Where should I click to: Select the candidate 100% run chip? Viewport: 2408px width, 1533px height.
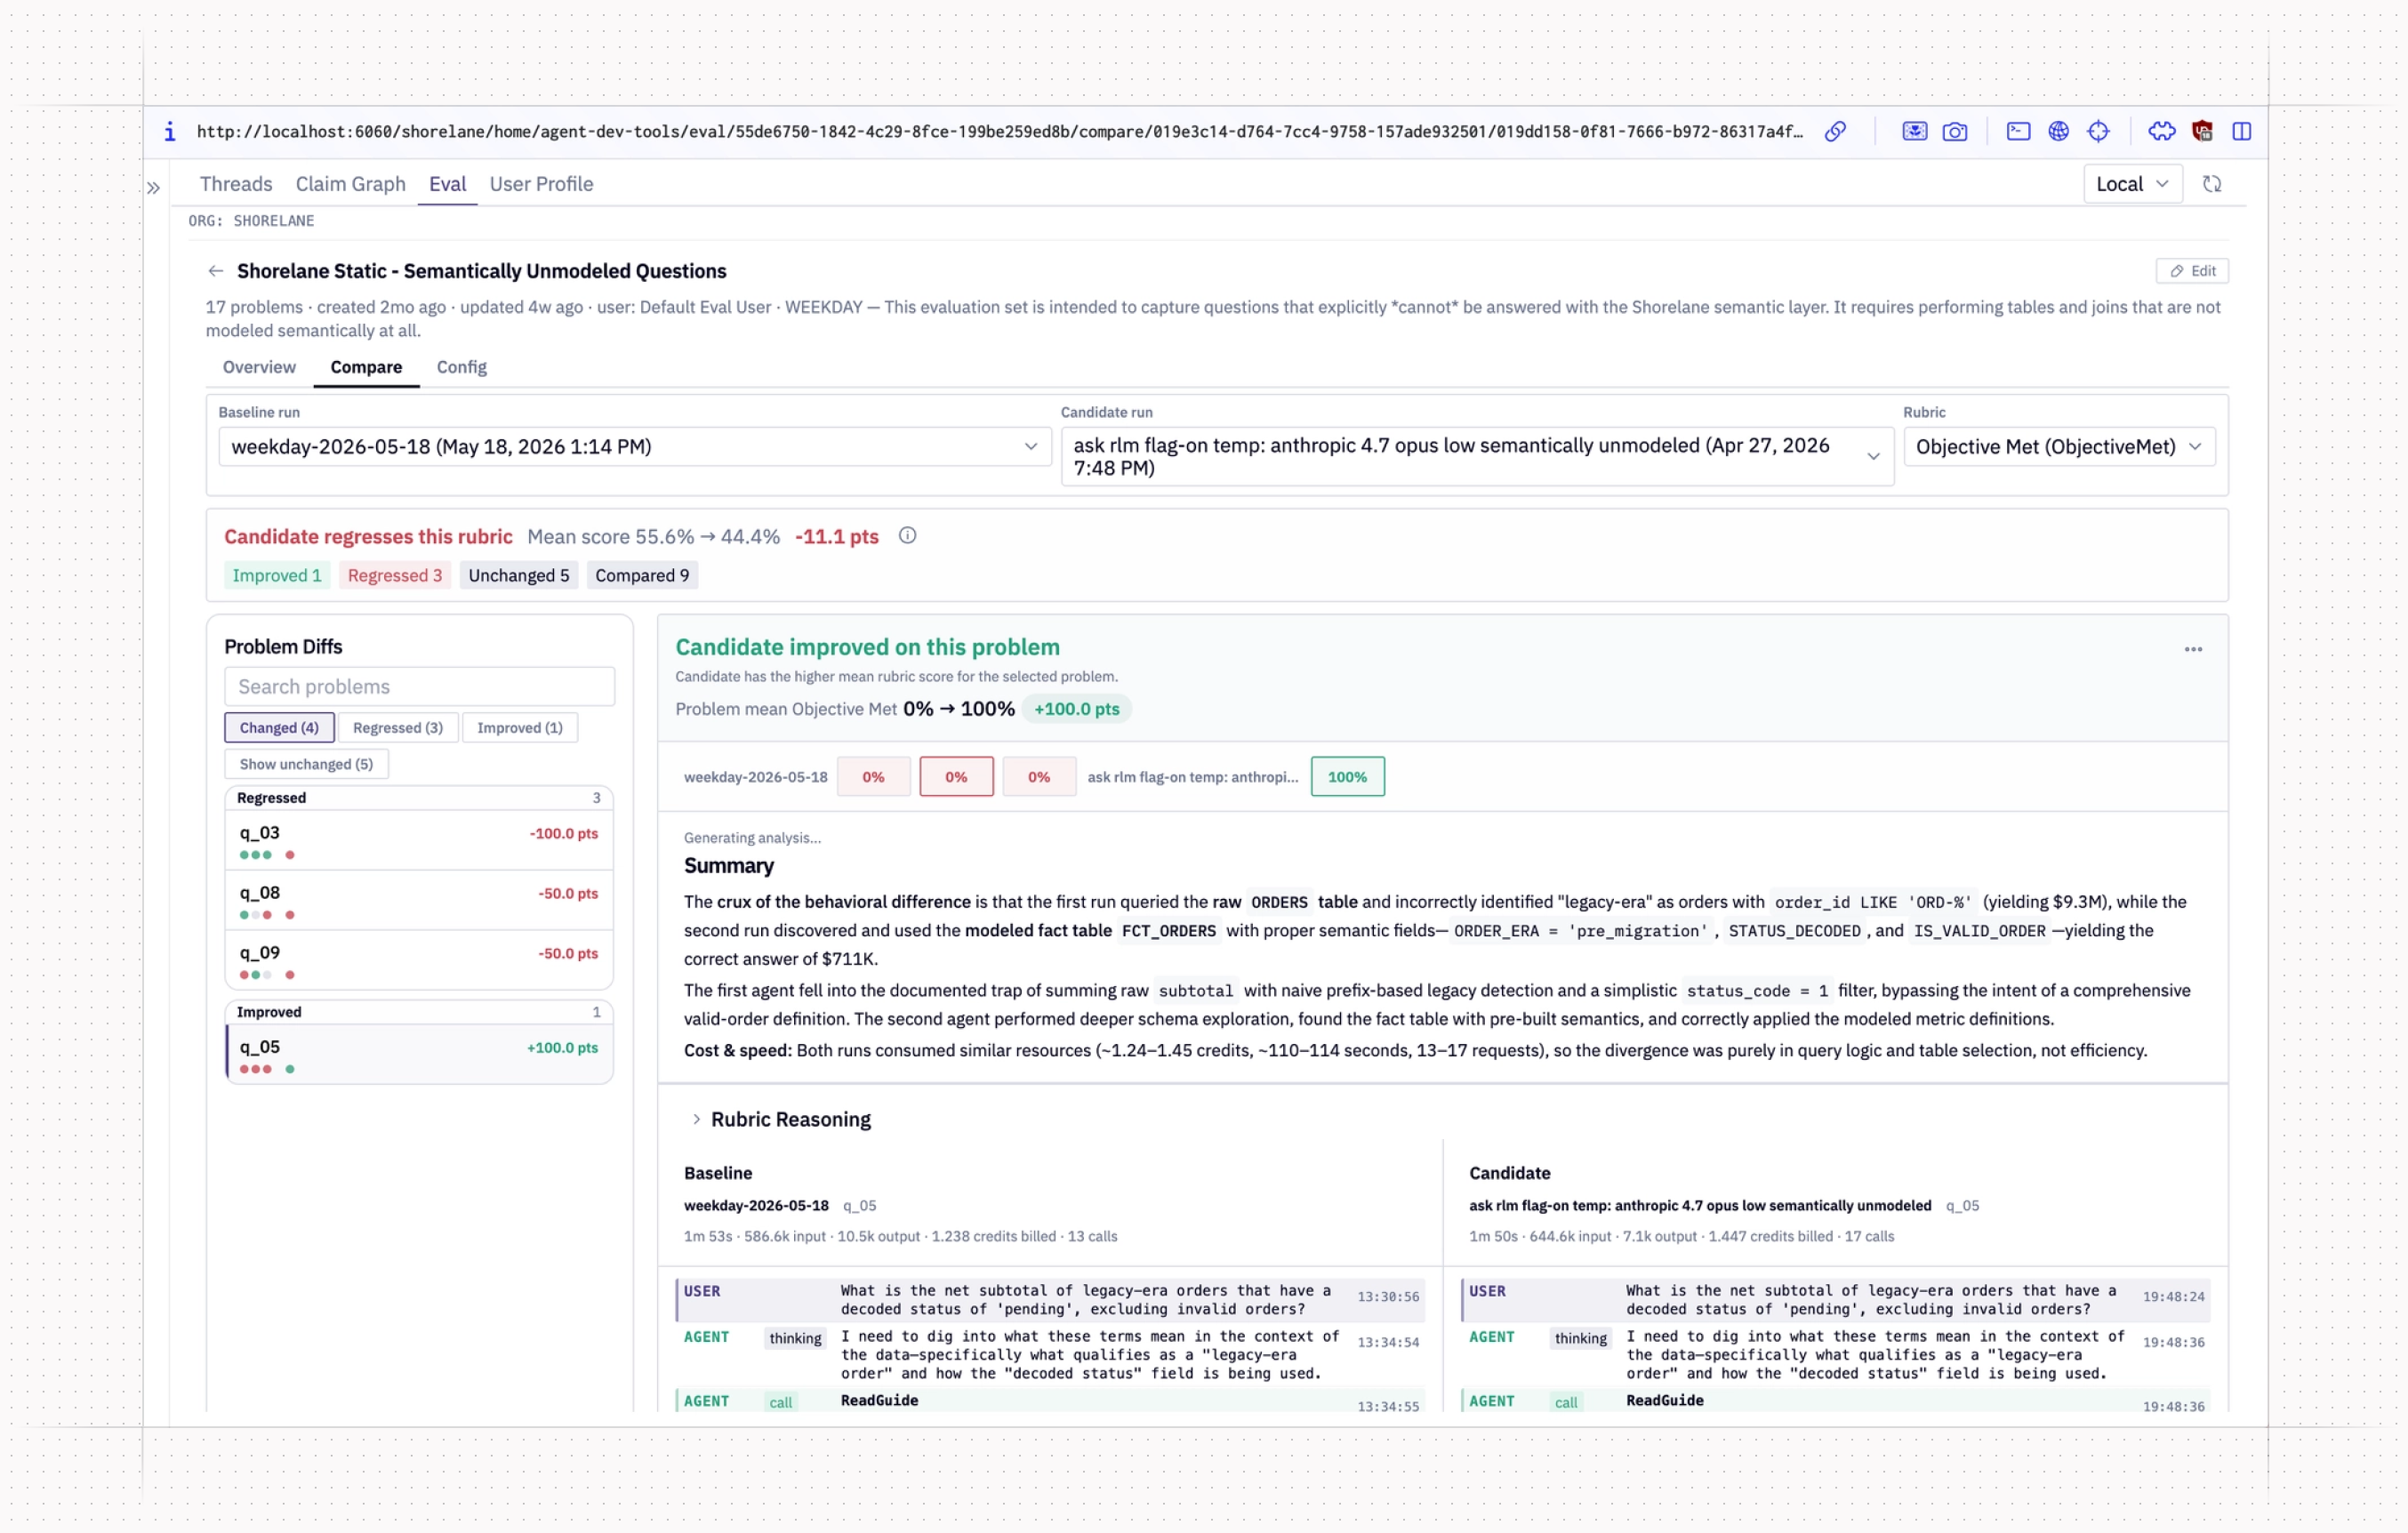click(x=1347, y=777)
